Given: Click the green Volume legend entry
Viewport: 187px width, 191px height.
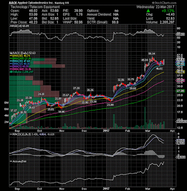Looking at the screenshot, I should tap(21, 72).
